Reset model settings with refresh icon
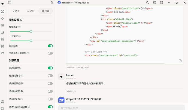188x110 pixels. coord(21,20)
